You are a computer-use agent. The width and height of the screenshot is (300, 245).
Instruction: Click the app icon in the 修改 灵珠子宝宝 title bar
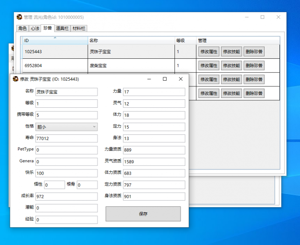[15, 79]
